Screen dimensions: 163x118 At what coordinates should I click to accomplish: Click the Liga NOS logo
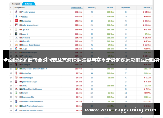[x=16, y=30]
